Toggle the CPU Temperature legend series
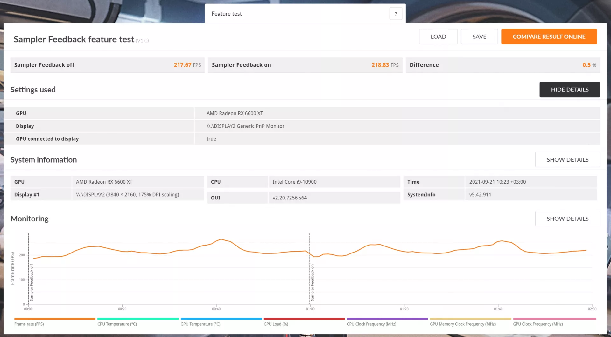The image size is (611, 337). pyautogui.click(x=138, y=322)
